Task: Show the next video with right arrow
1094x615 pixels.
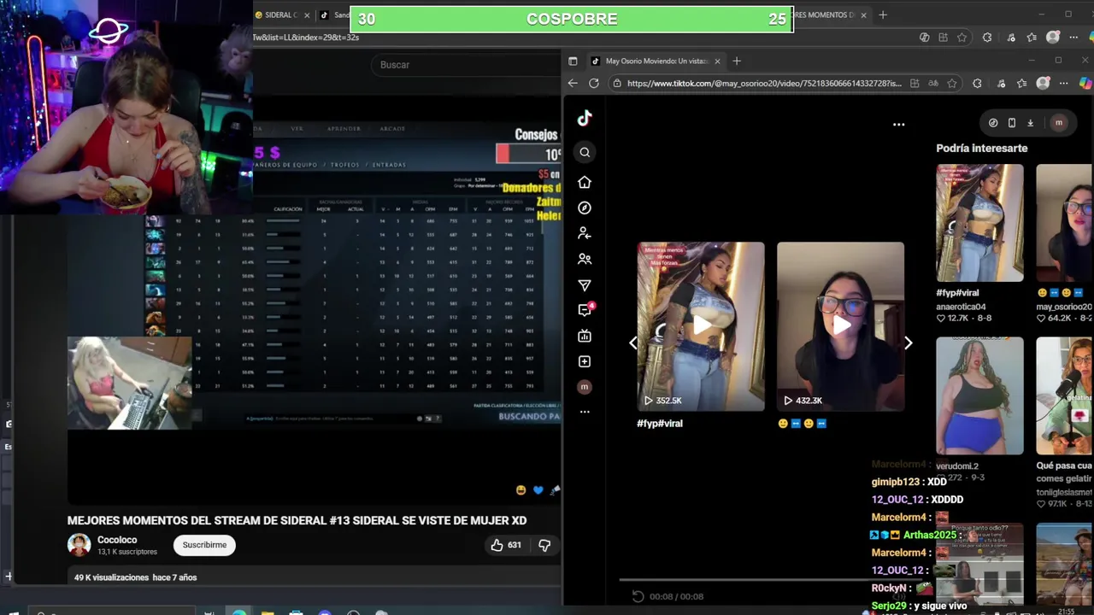Action: 909,343
